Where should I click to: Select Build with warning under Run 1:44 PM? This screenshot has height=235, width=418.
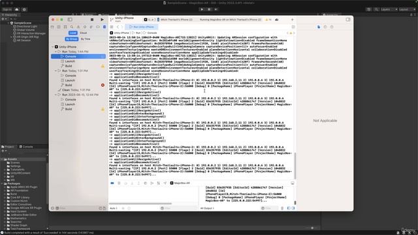[78, 66]
